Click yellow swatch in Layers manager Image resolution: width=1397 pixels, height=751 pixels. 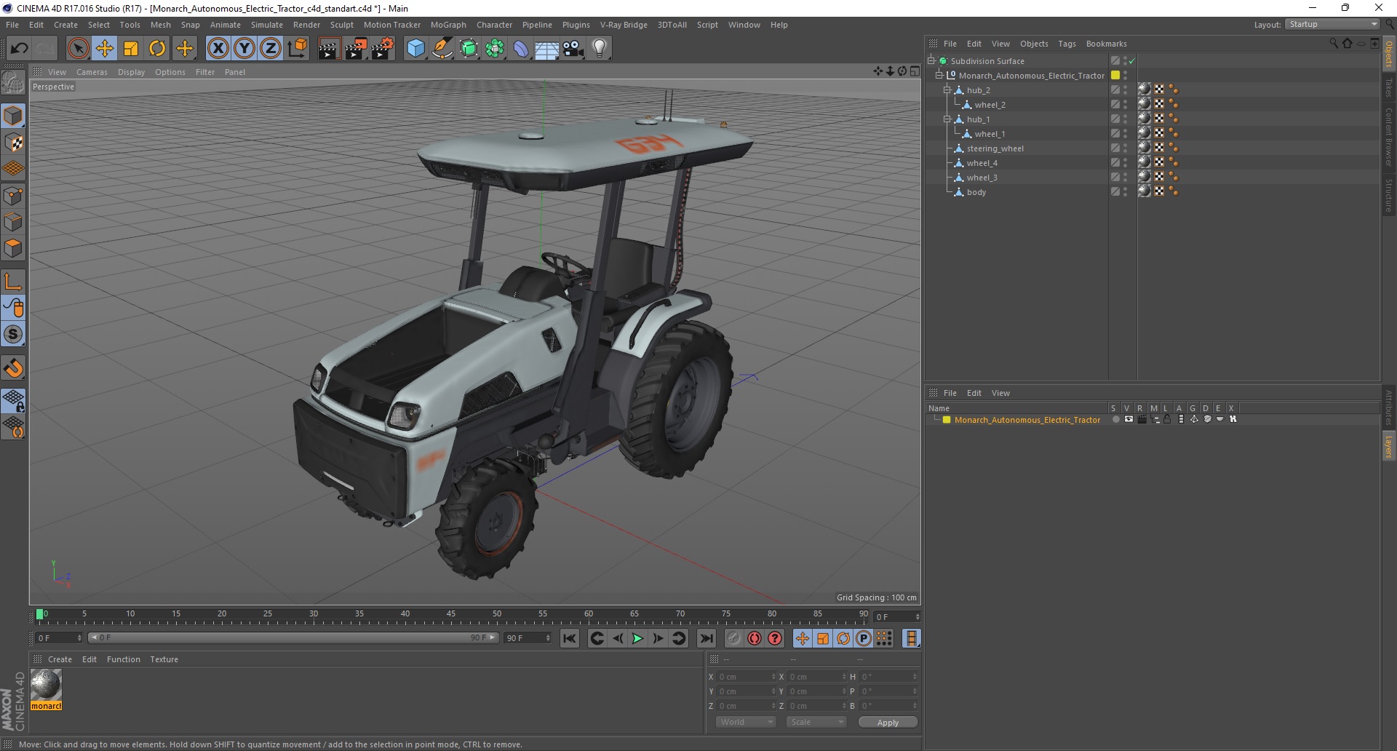click(x=947, y=420)
